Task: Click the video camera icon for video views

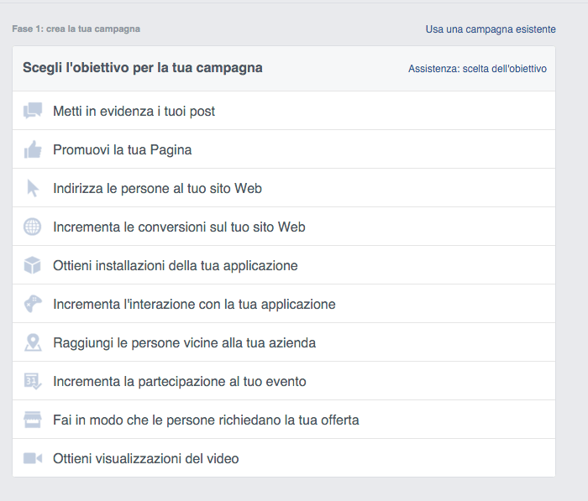Action: coord(33,458)
